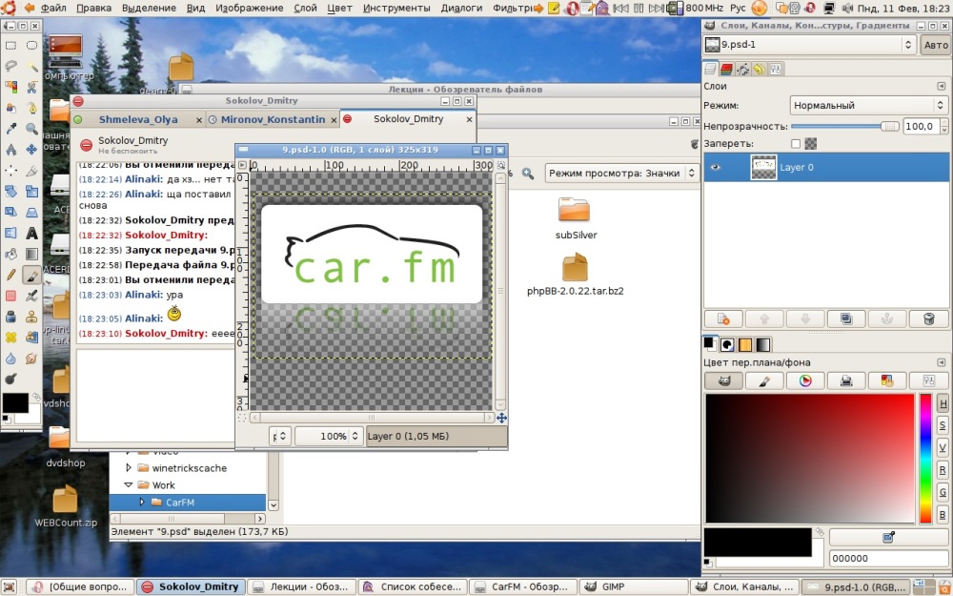
Task: Open the Режим Нормальный mode dropdown
Action: pos(868,105)
